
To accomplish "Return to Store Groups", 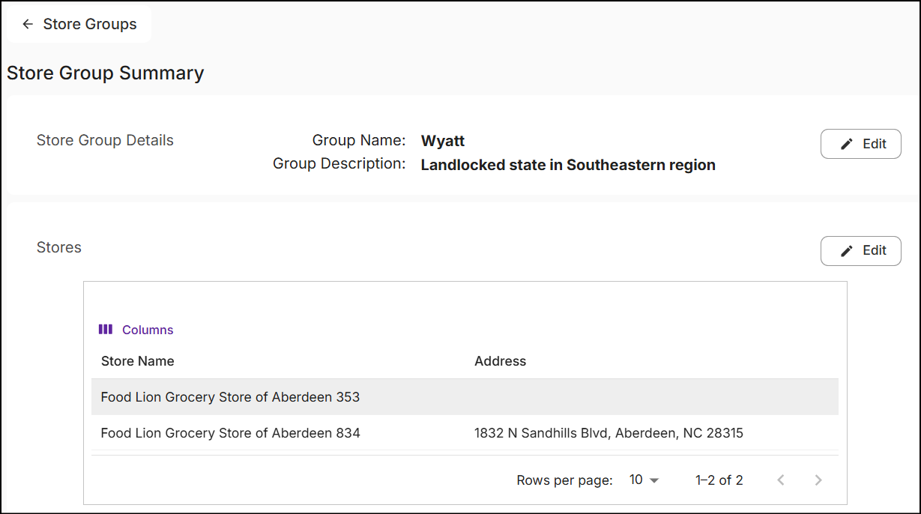I will point(79,24).
